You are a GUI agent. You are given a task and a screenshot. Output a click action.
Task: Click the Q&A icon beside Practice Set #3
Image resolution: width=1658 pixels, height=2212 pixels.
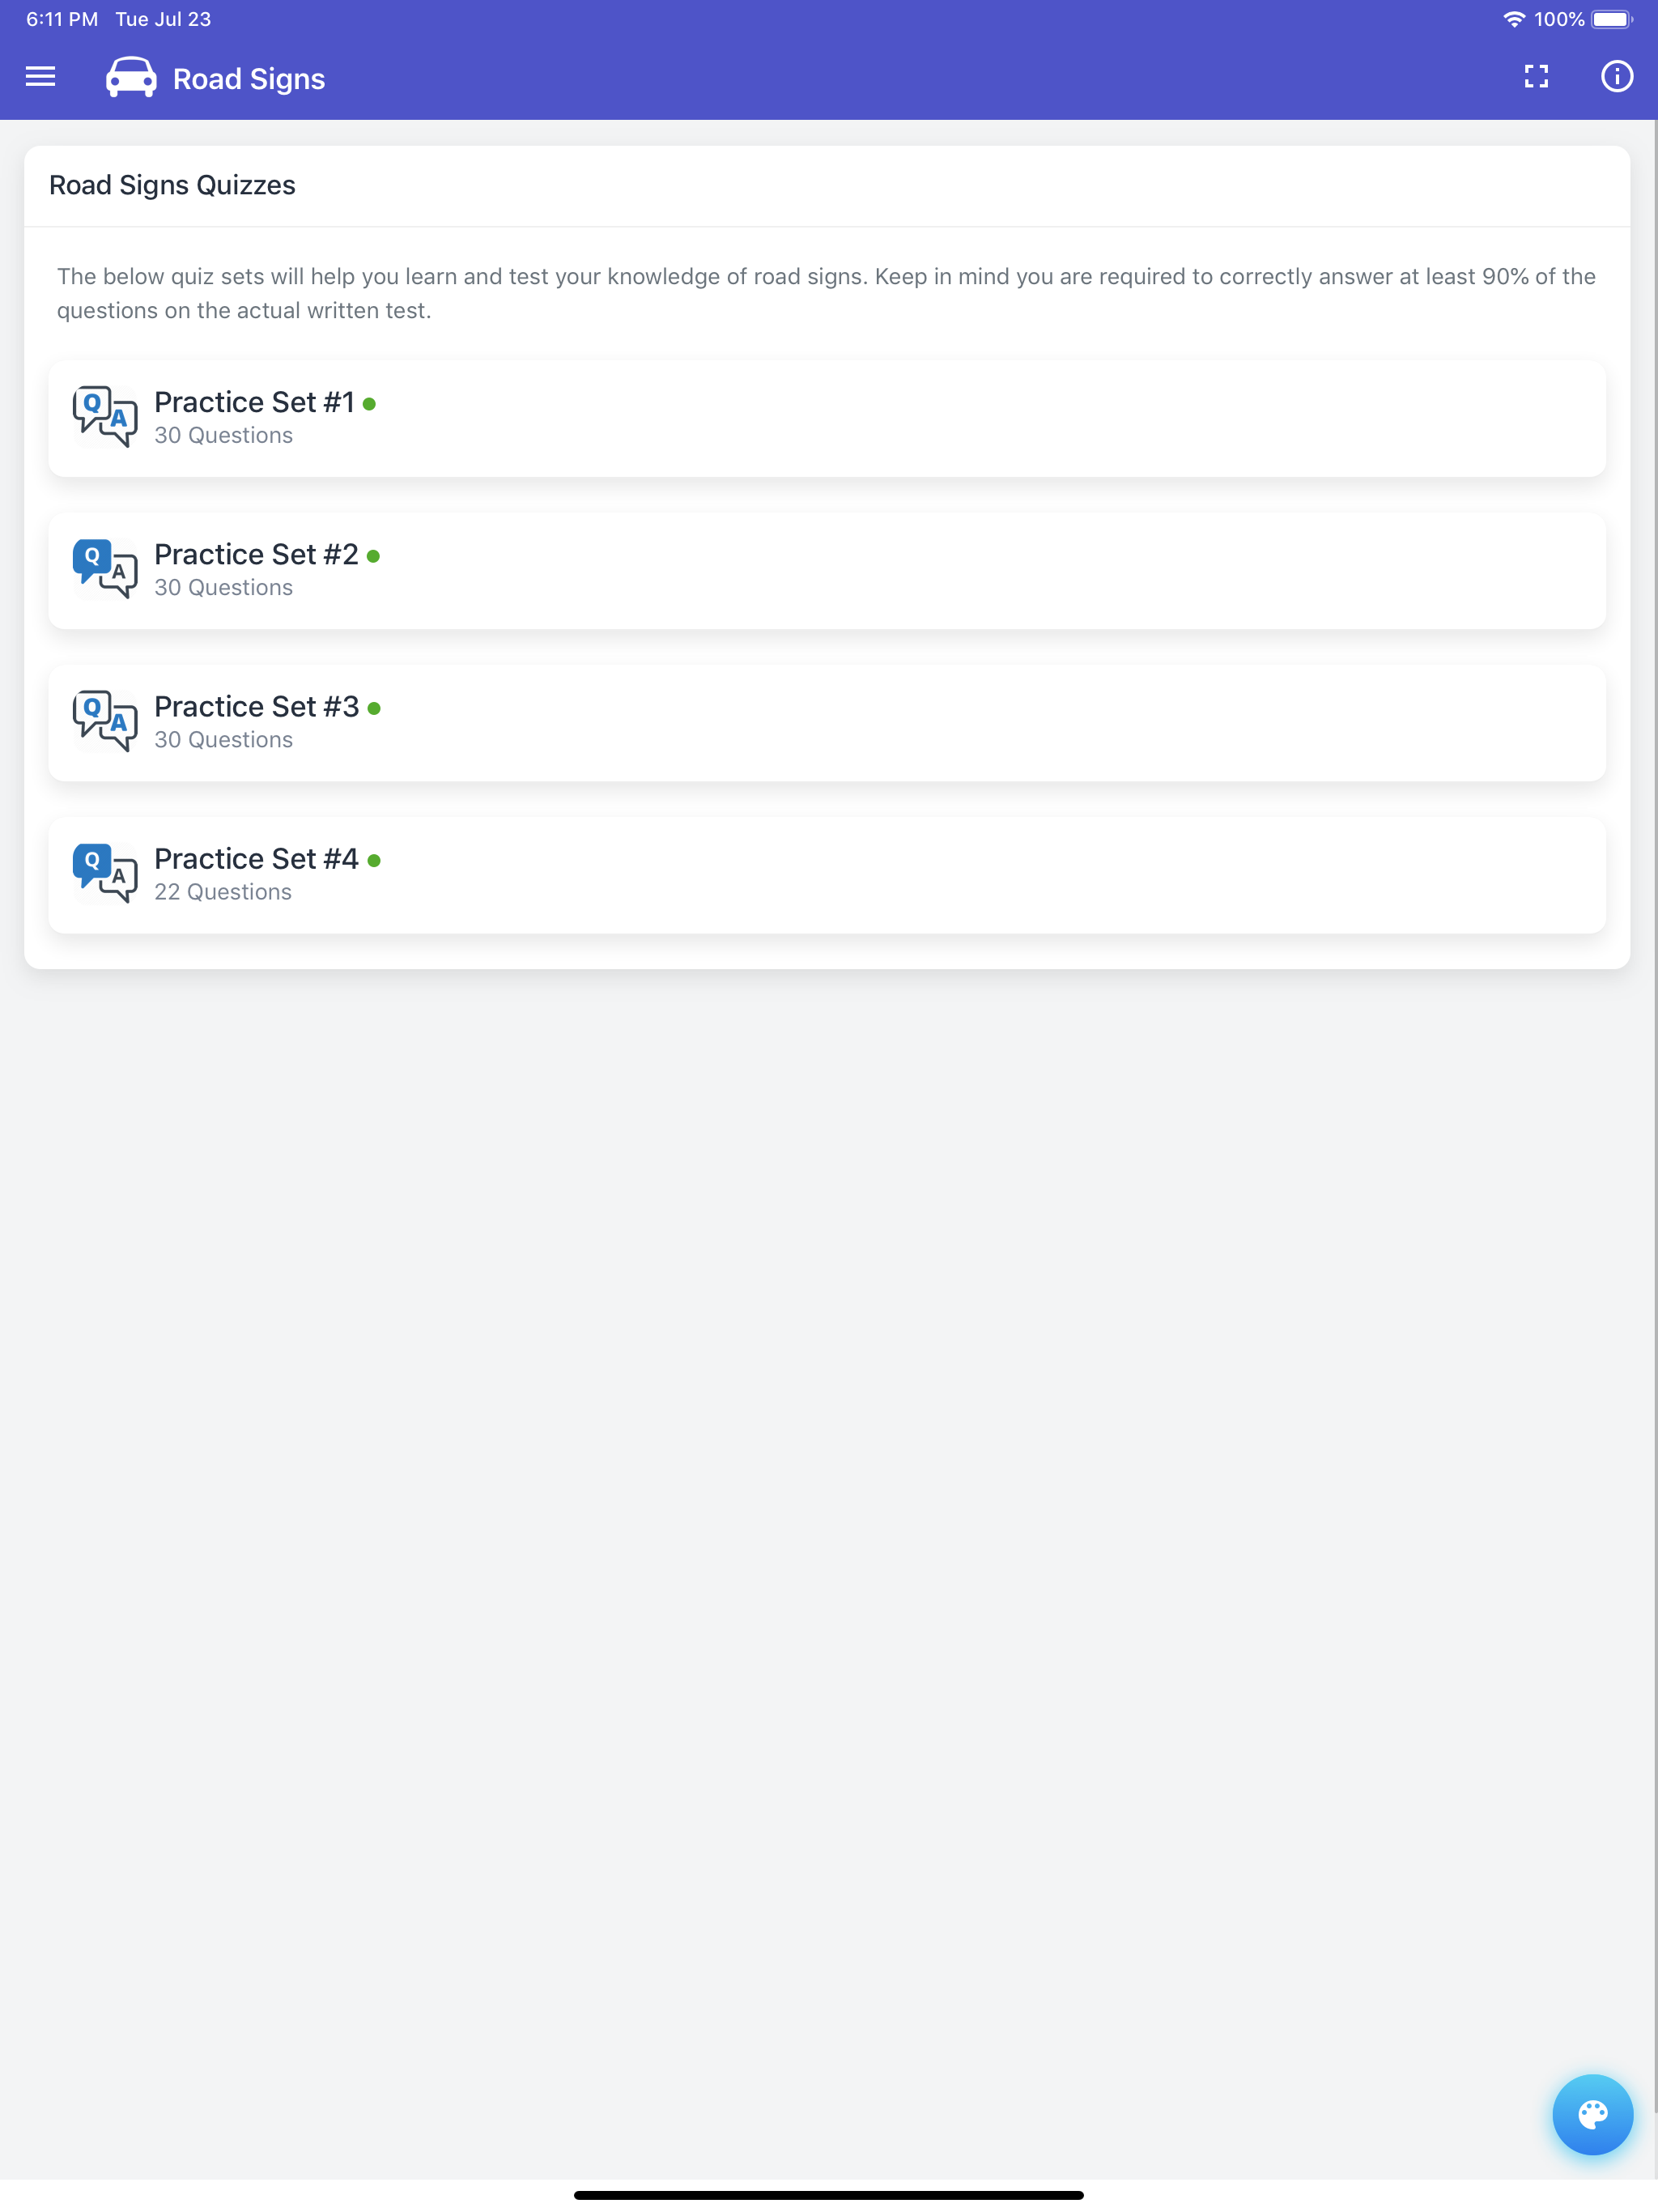point(105,721)
